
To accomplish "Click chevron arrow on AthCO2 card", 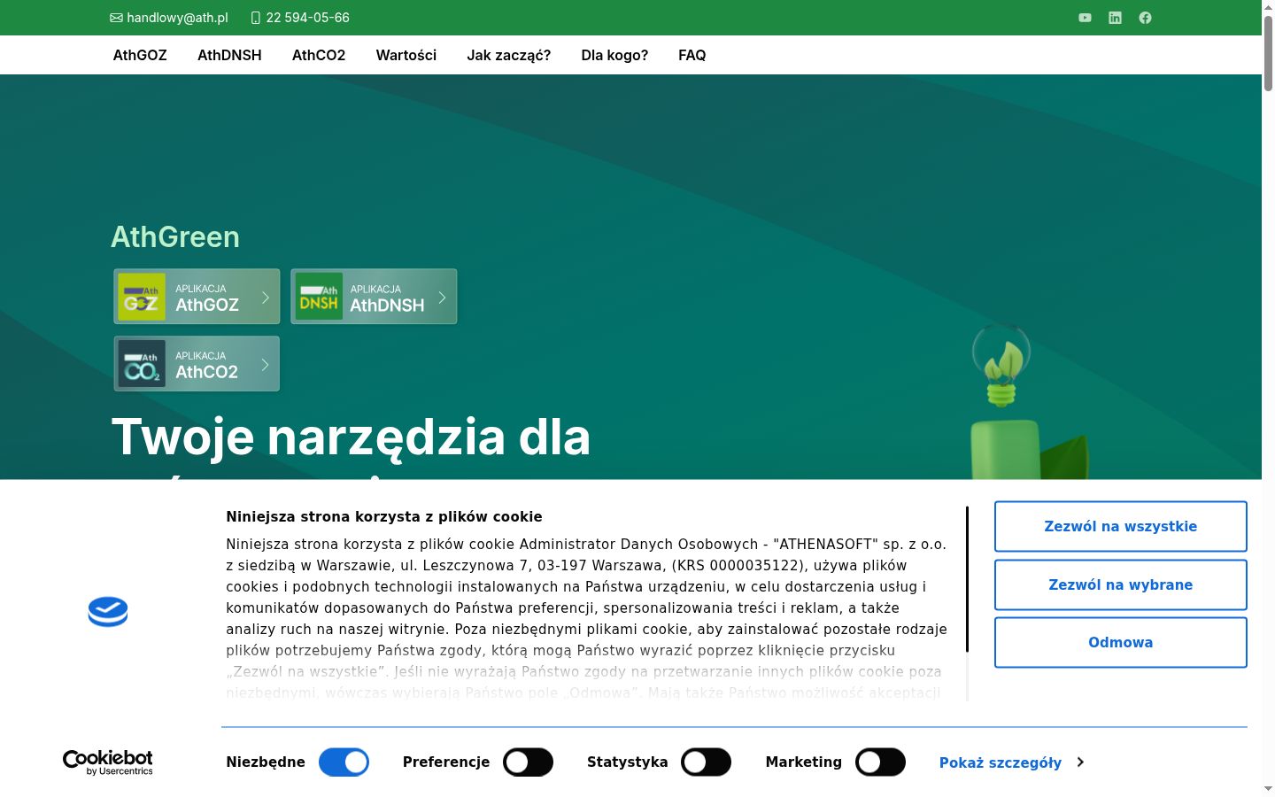I will 265,364.
